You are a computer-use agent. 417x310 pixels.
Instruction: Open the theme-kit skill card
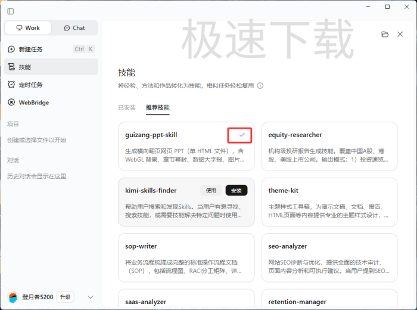[329, 202]
